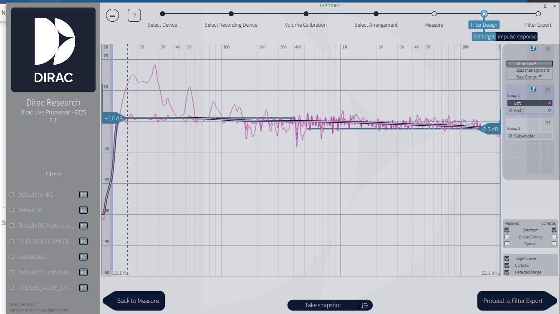Screen dimensions: 560x314
Task: Toggle the Detected Range checkbox
Action: 507,272
